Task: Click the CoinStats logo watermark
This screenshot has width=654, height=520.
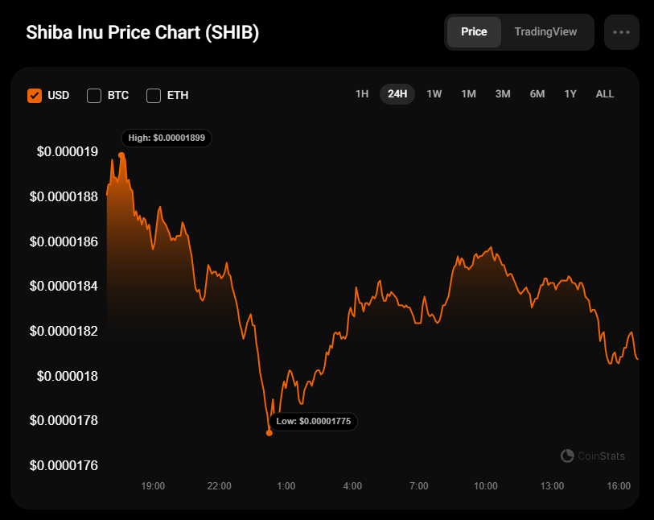Action: (x=593, y=456)
